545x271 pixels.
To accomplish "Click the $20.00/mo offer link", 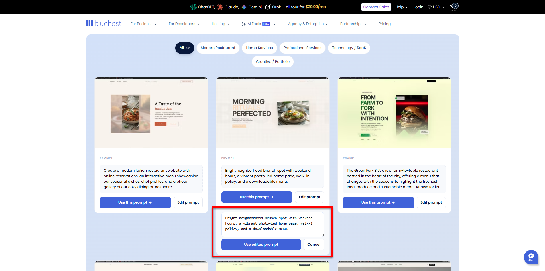I will (316, 7).
